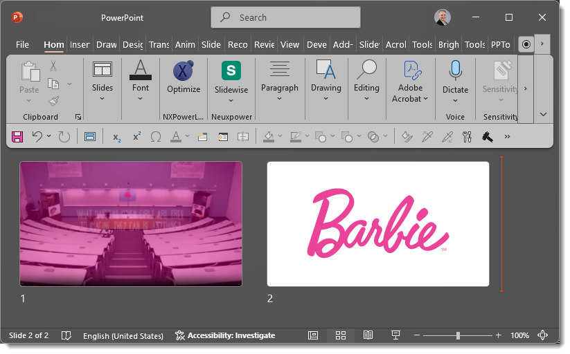The height and width of the screenshot is (354, 570).
Task: Open the Paragraph group dropdown
Action: pyautogui.click(x=280, y=81)
